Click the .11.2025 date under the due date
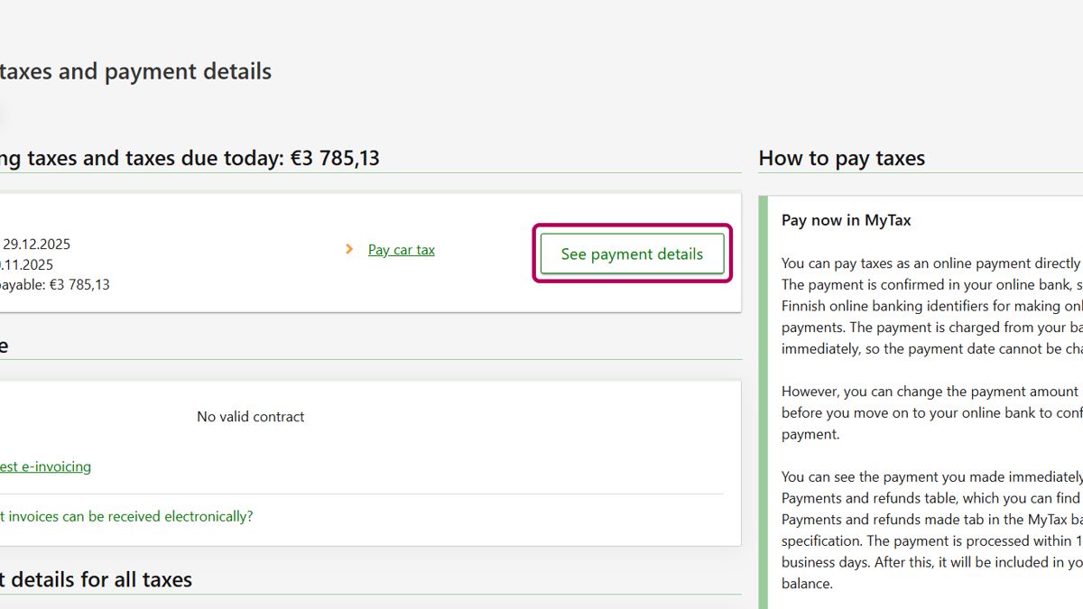Image resolution: width=1083 pixels, height=609 pixels. pyautogui.click(x=27, y=264)
